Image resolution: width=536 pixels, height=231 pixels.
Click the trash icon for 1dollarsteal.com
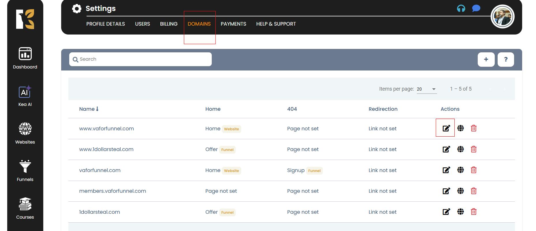tap(473, 212)
